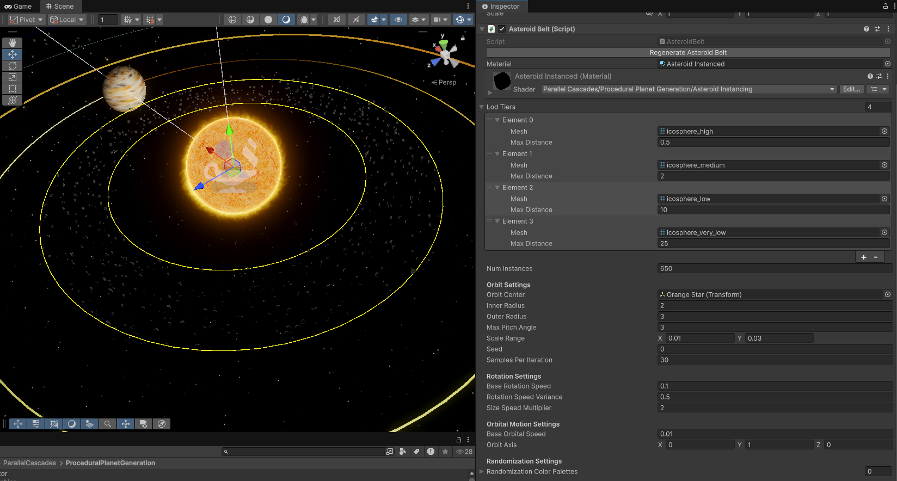Click the Project search field
The image size is (897, 481).
click(304, 452)
